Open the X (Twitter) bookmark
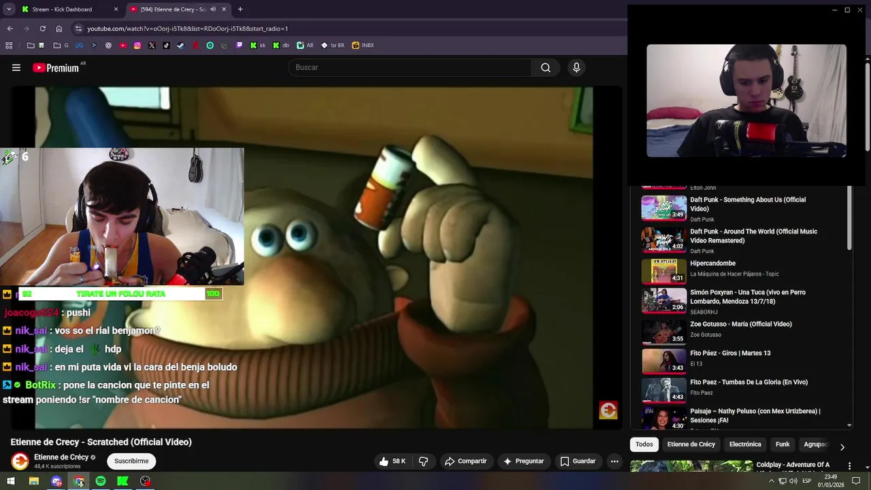Screen dimensions: 871x490 pyautogui.click(x=152, y=46)
